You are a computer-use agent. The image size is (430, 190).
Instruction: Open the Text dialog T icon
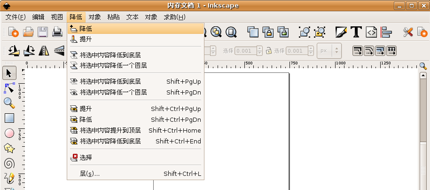356,32
